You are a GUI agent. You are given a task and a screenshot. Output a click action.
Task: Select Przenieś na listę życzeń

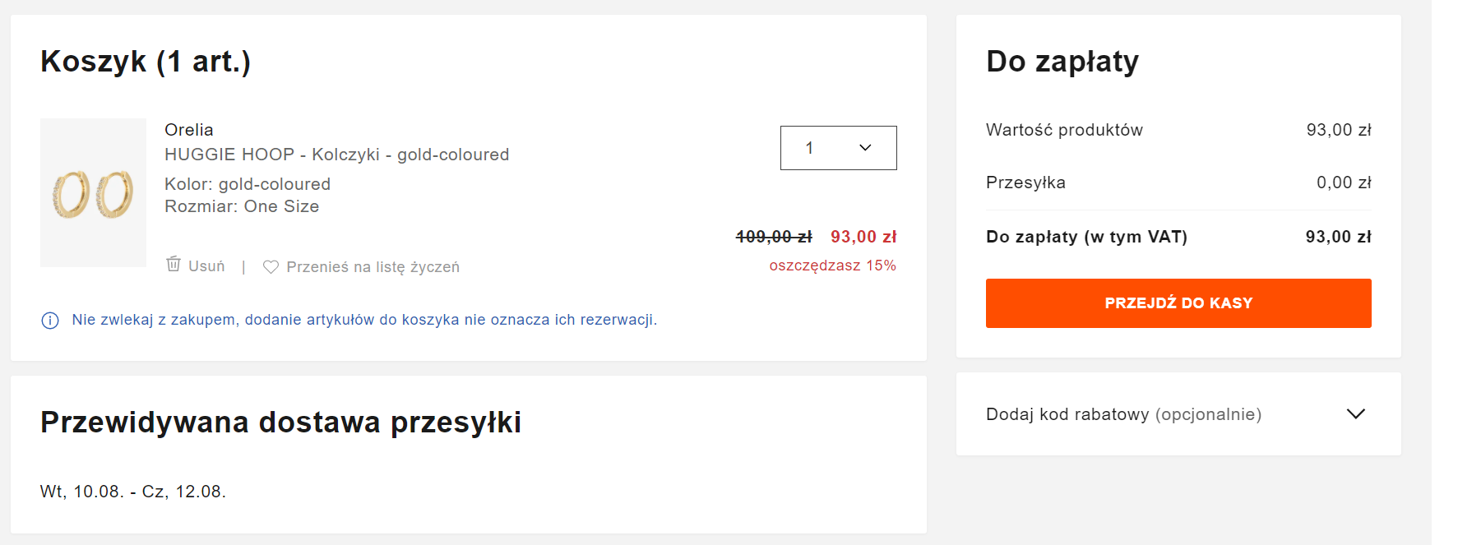pos(373,267)
